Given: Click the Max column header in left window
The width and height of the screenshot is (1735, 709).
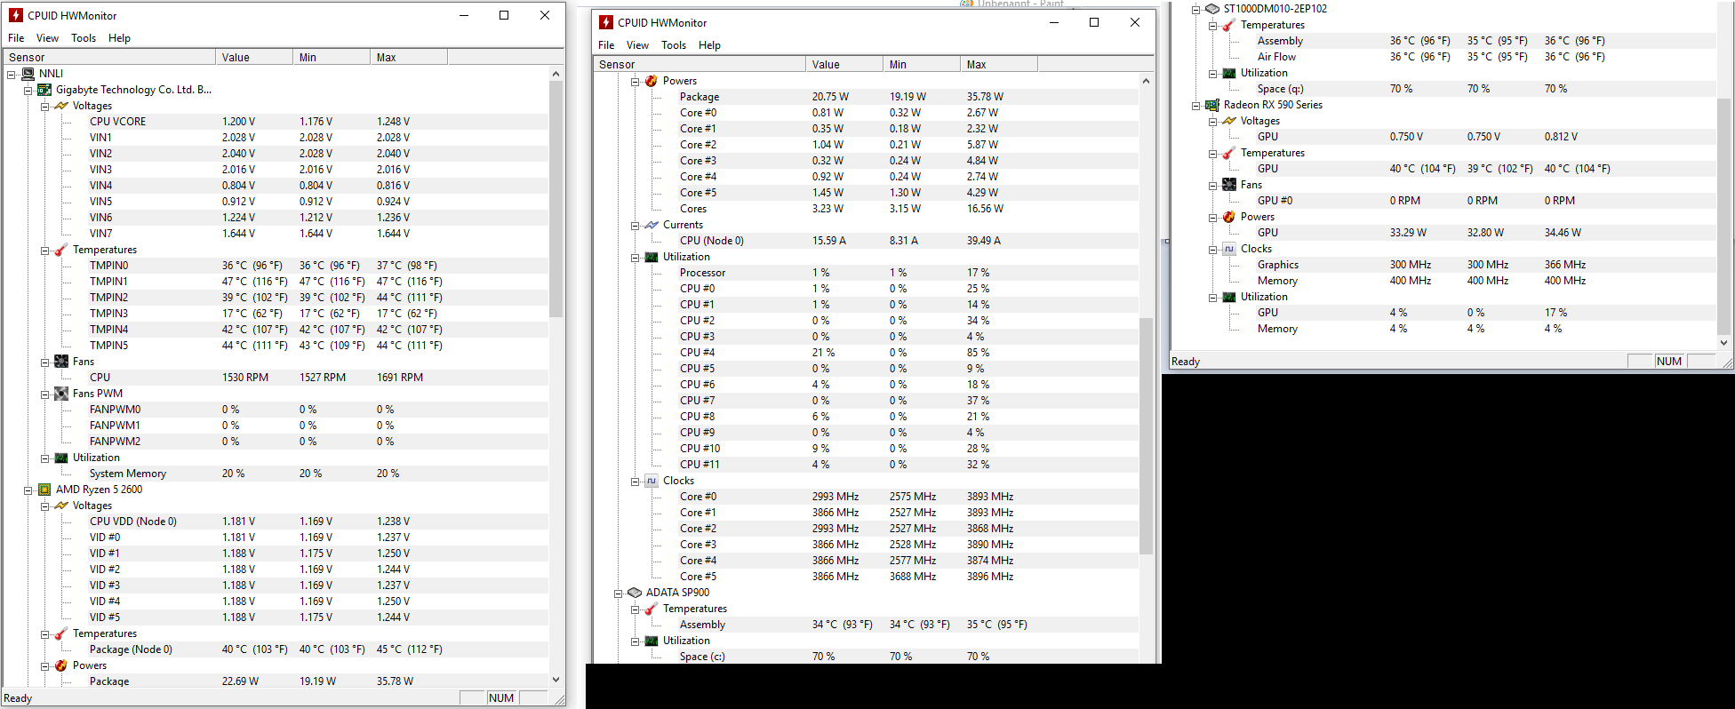Looking at the screenshot, I should click(409, 57).
